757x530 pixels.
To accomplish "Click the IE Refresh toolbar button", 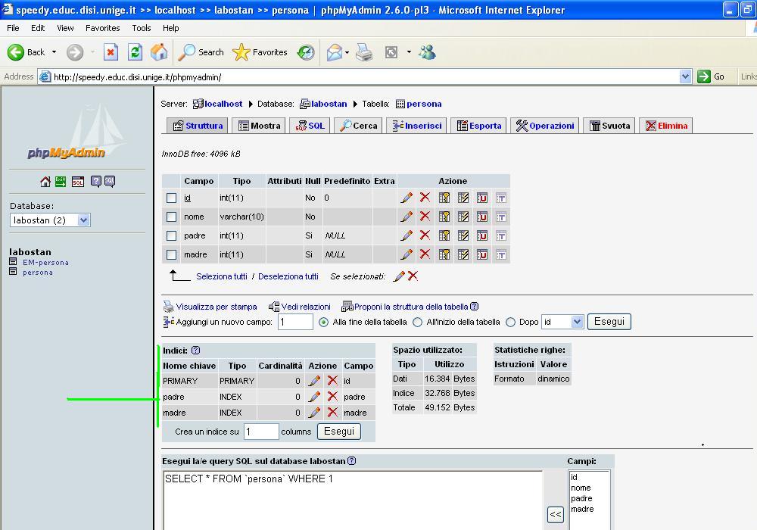I will point(135,52).
